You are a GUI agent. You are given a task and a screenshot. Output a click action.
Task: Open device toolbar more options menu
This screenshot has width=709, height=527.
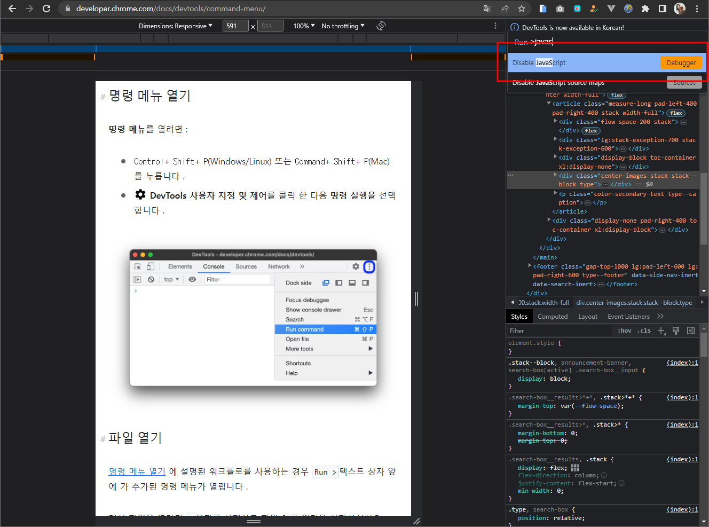tap(495, 26)
